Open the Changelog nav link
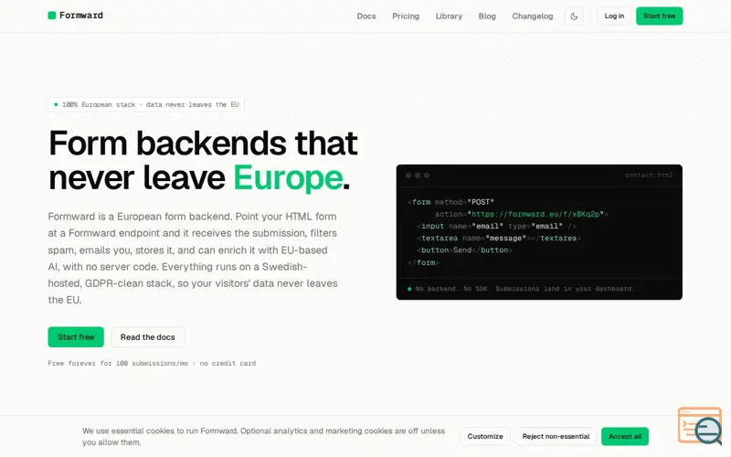This screenshot has width=731, height=457. [533, 16]
